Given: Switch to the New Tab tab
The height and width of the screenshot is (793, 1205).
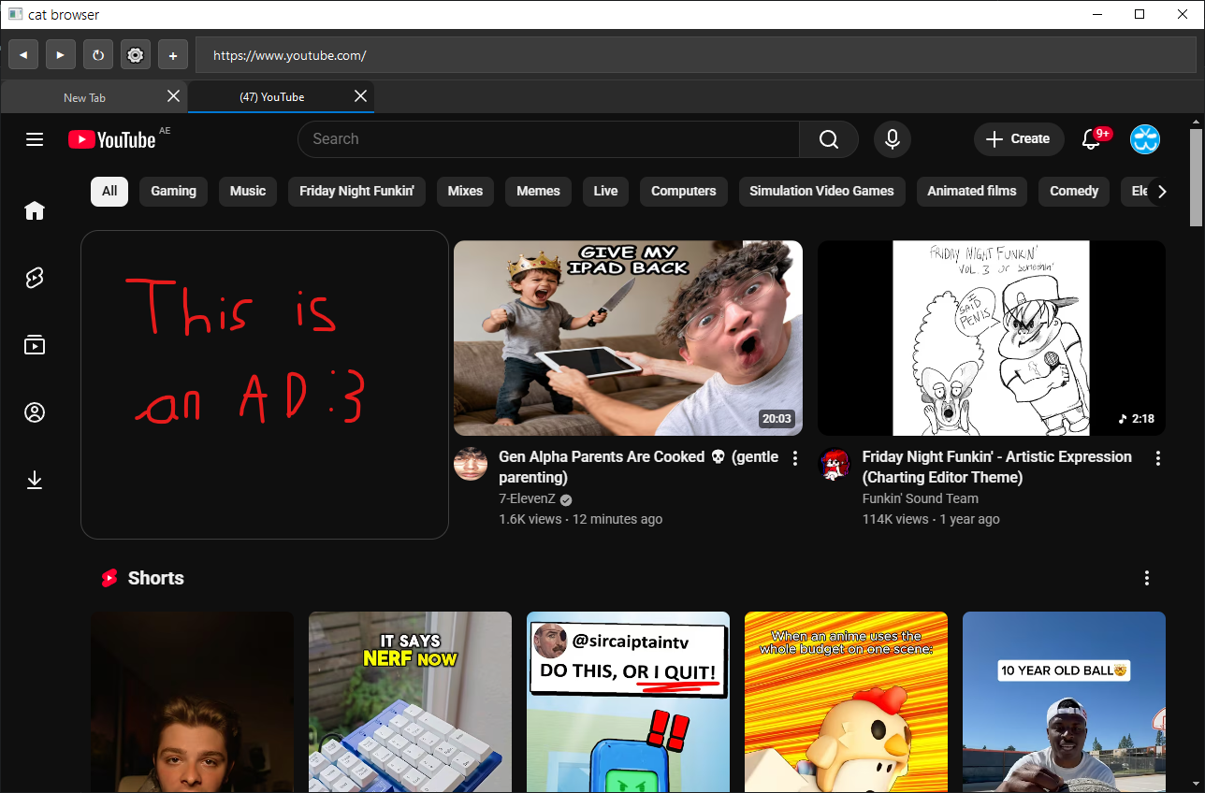Looking at the screenshot, I should coord(85,97).
